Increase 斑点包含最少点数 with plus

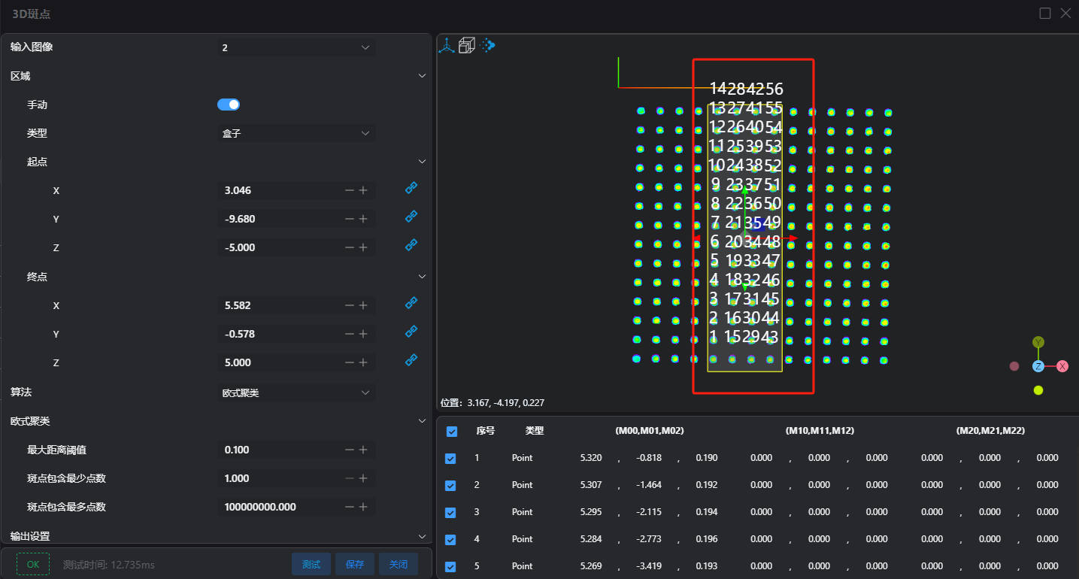pyautogui.click(x=363, y=478)
